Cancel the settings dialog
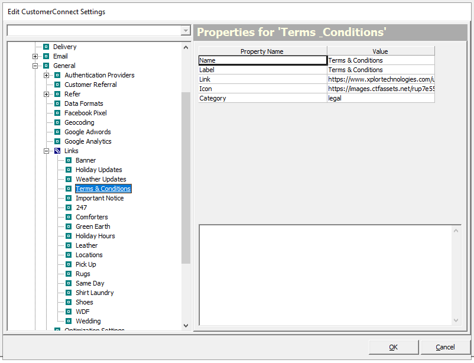Viewport: 474px width, 363px height. [445, 347]
